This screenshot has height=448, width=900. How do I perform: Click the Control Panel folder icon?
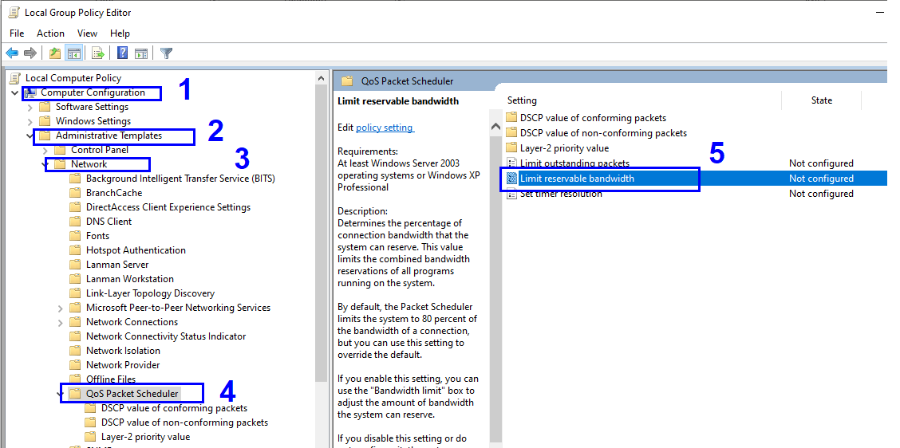pos(61,150)
